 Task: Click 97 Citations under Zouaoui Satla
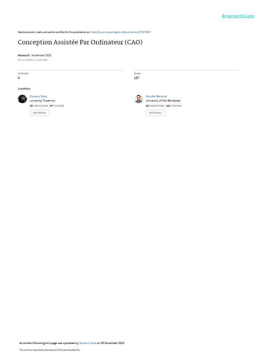click(x=57, y=106)
